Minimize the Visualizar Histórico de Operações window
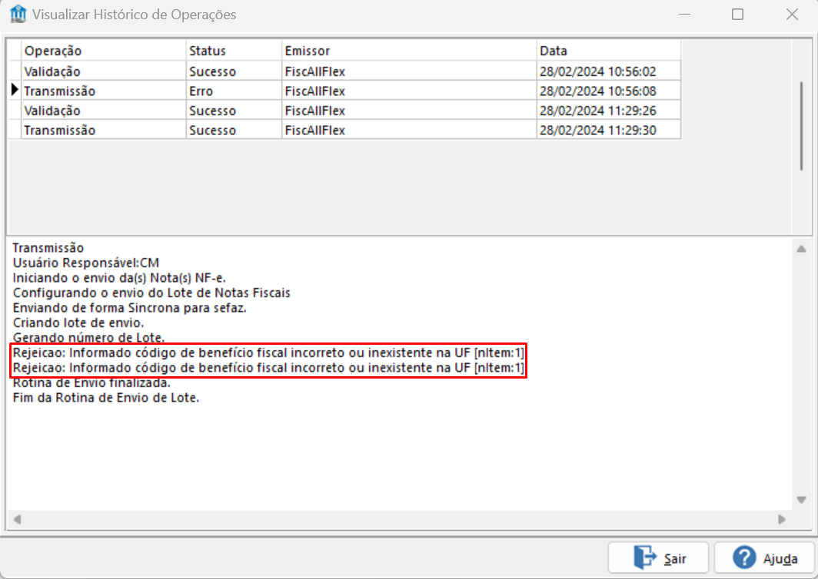Image resolution: width=818 pixels, height=579 pixels. pyautogui.click(x=684, y=14)
